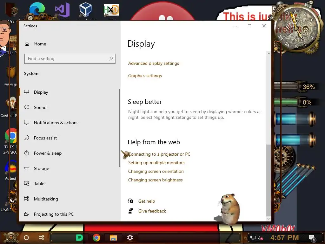
Task: Open Projecting to this PC settings
Action: (x=70, y=214)
